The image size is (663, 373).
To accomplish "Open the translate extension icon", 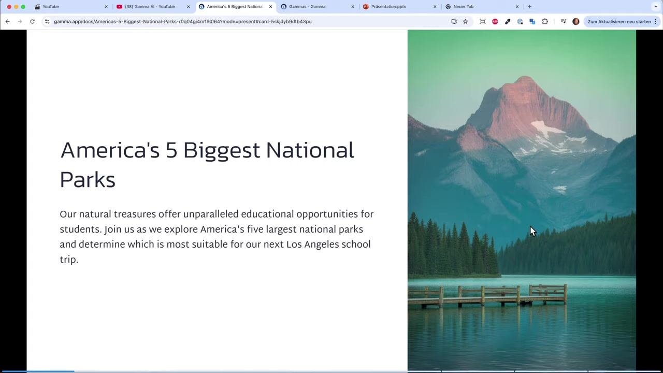I will (x=532, y=21).
